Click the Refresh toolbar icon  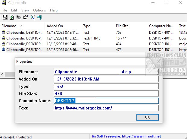pyautogui.click(x=12, y=17)
